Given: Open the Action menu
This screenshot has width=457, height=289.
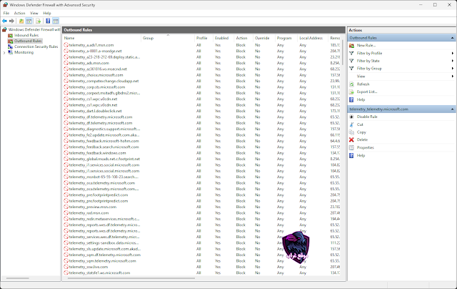Looking at the screenshot, I should pos(19,13).
